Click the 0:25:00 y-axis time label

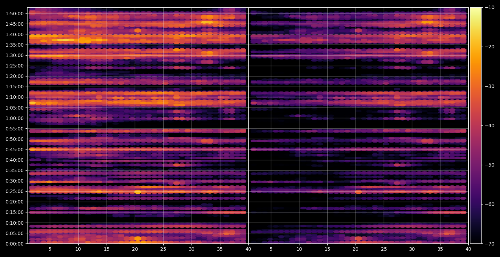tap(15, 191)
